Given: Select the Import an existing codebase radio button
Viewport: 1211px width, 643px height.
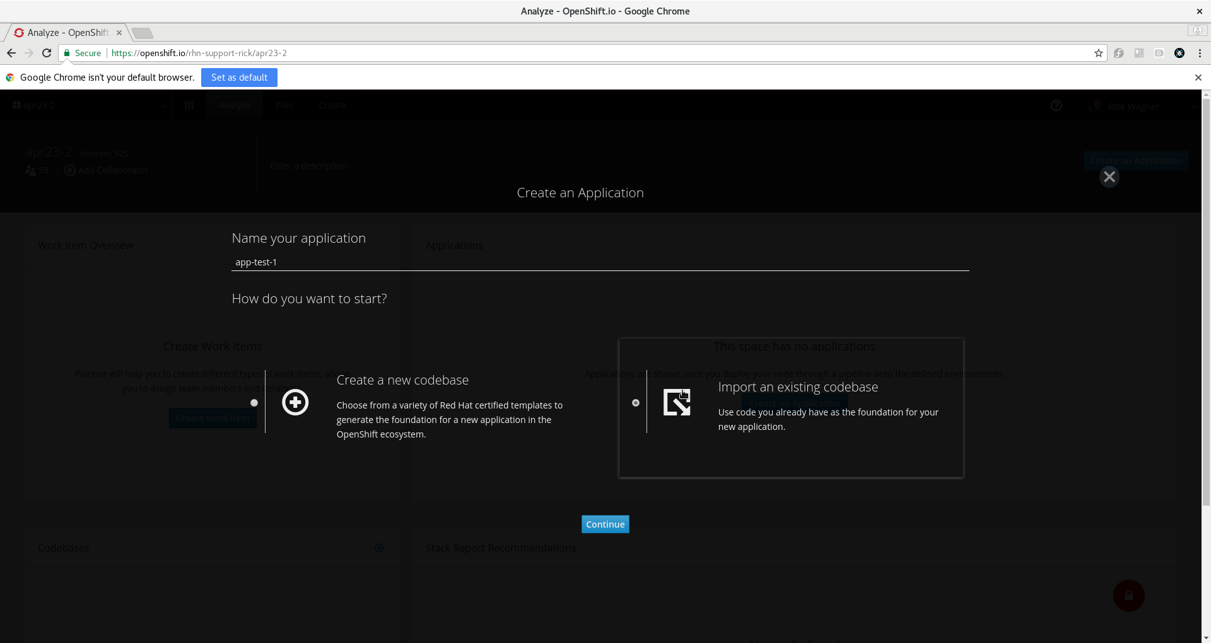Looking at the screenshot, I should [x=635, y=403].
